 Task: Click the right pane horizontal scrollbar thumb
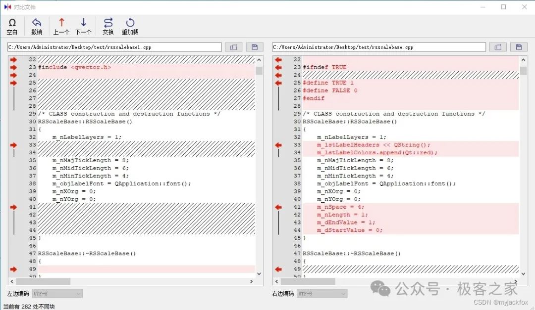(x=308, y=282)
